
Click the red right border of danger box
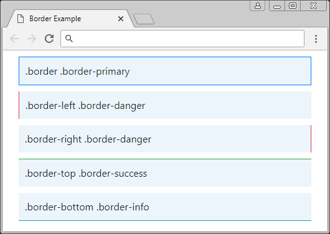pyautogui.click(x=311, y=139)
